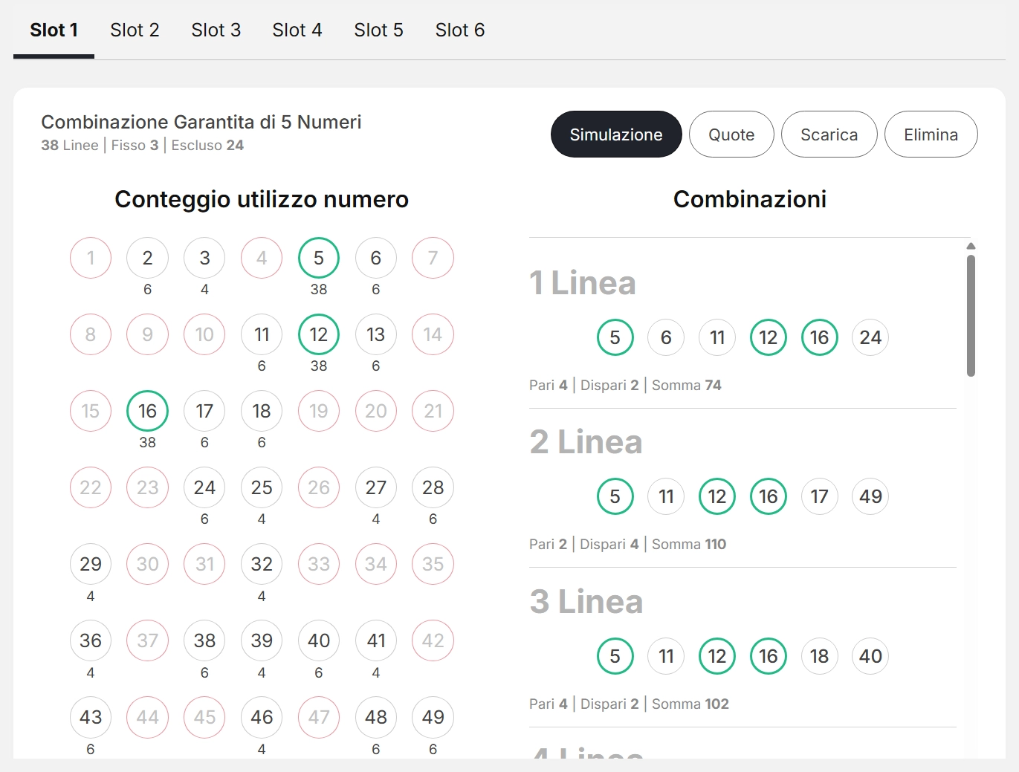Switch to the Slot 2 tab
Viewport: 1019px width, 772px height.
[135, 30]
